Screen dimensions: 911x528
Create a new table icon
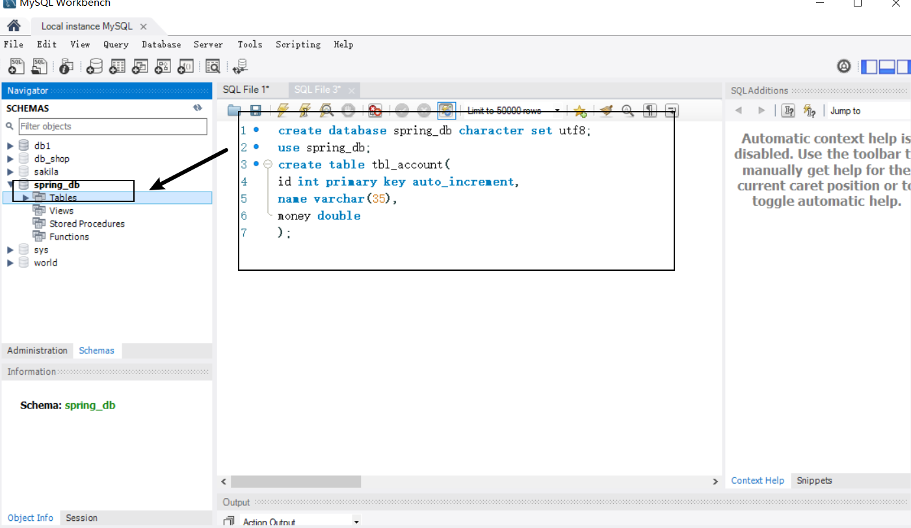coord(117,66)
